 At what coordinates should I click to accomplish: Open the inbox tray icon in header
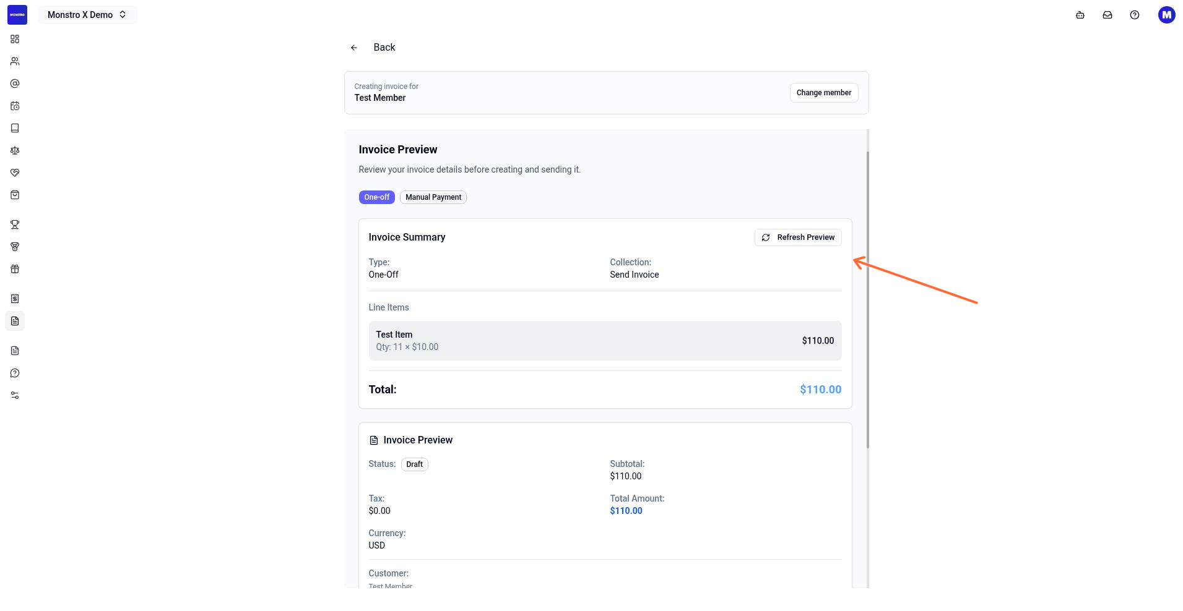(x=1107, y=15)
